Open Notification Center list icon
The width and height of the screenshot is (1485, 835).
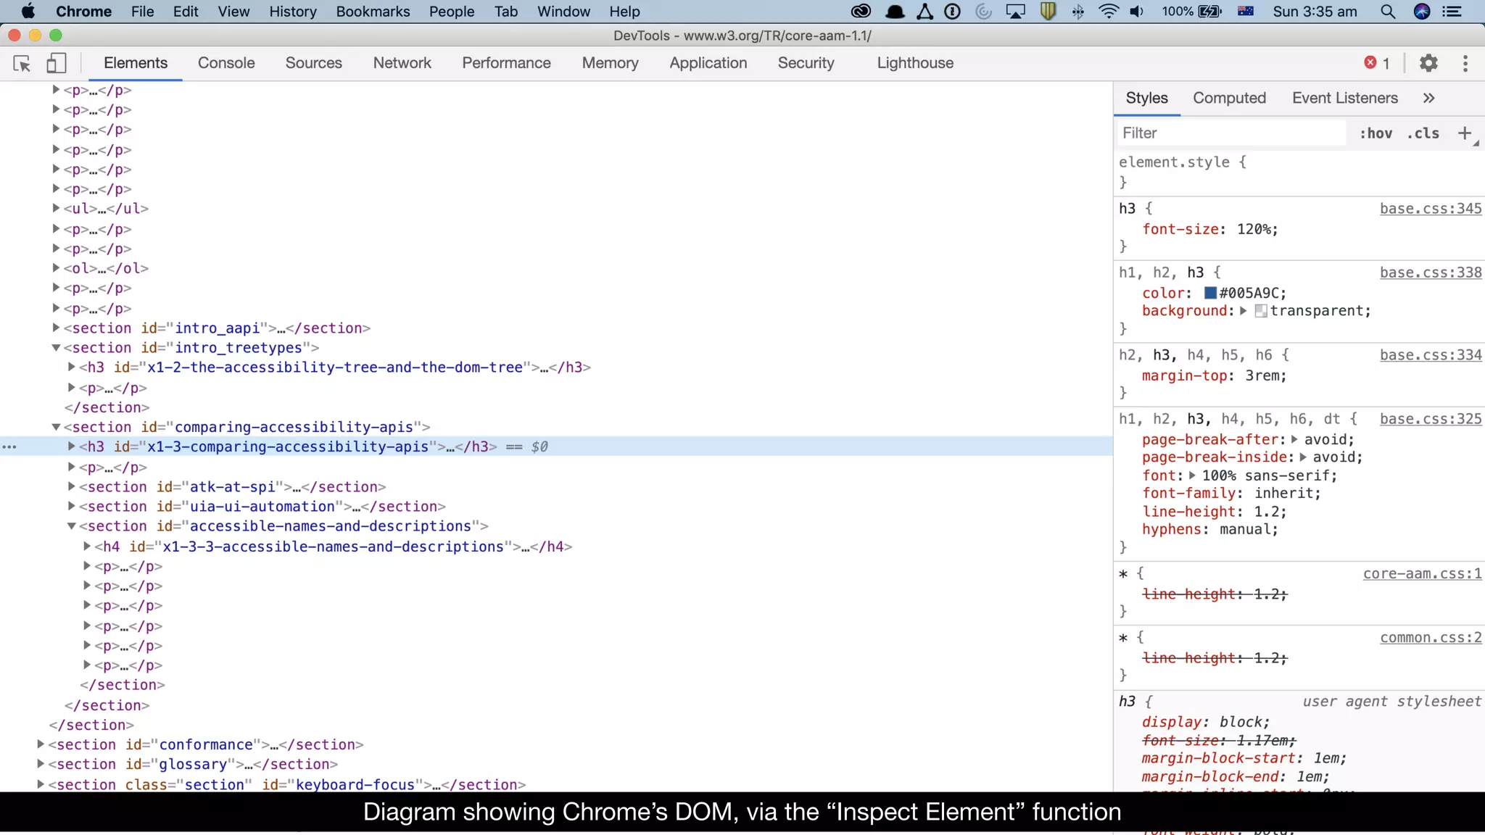[1452, 11]
